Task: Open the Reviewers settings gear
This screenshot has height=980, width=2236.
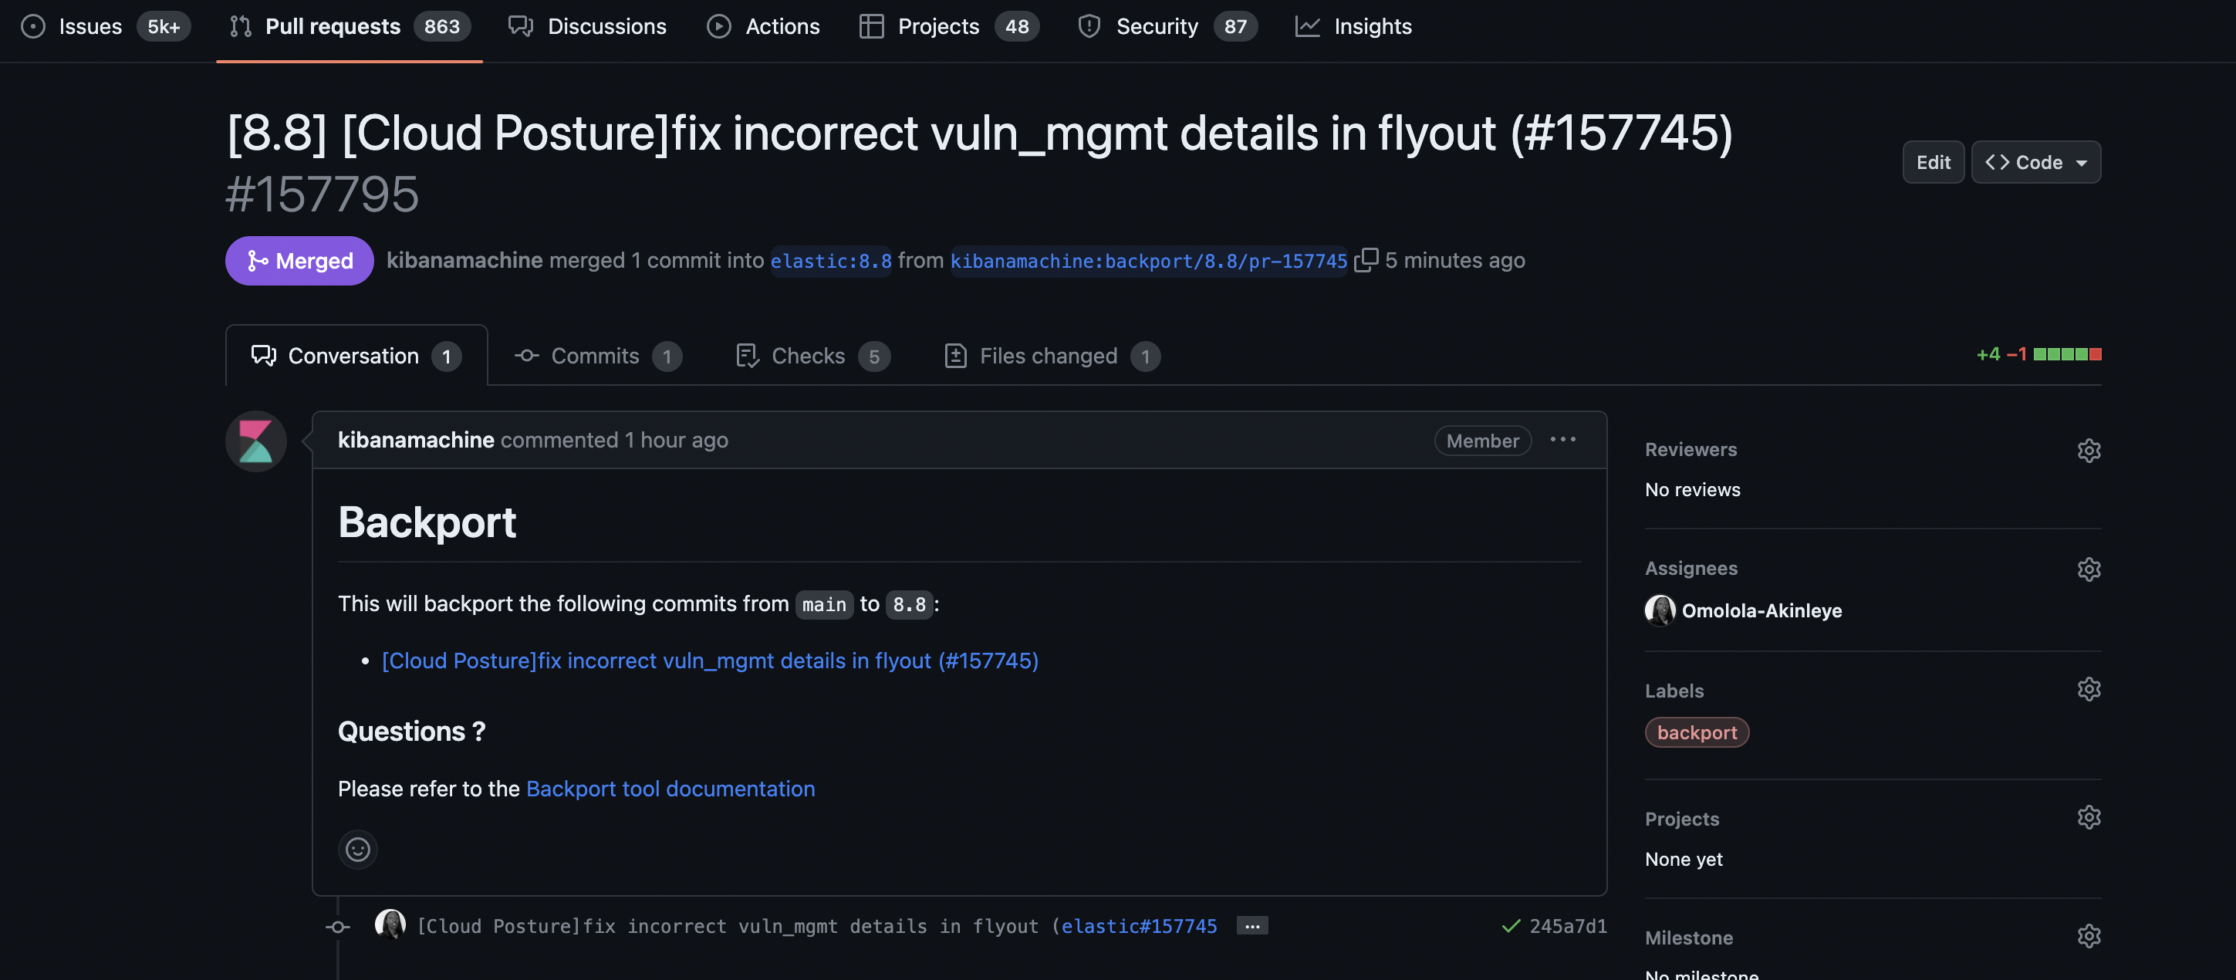Action: pyautogui.click(x=2089, y=450)
